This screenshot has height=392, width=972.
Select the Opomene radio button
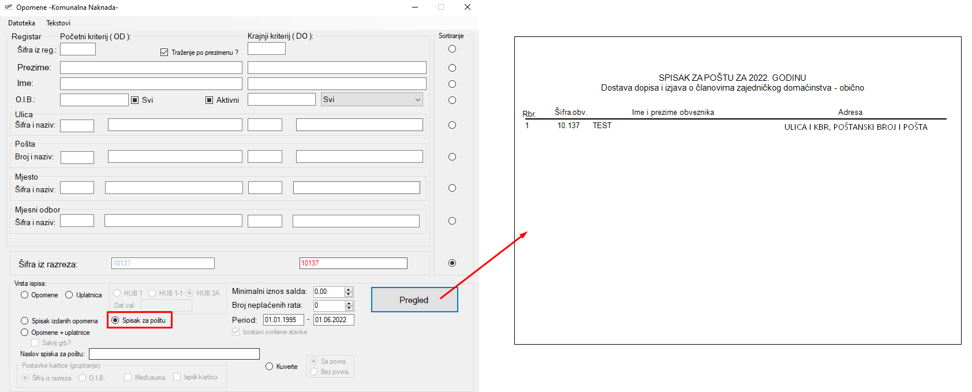25,295
